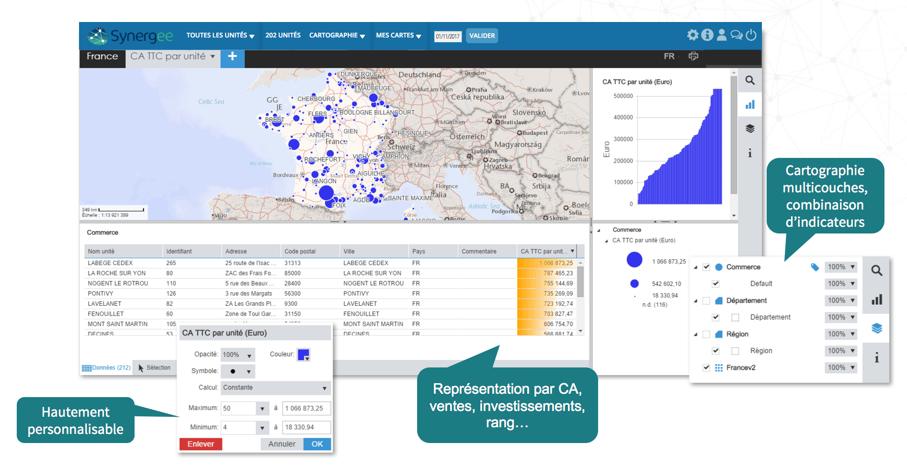Click the info circle icon in top header
Viewport: 907px width, 466px height.
click(707, 35)
